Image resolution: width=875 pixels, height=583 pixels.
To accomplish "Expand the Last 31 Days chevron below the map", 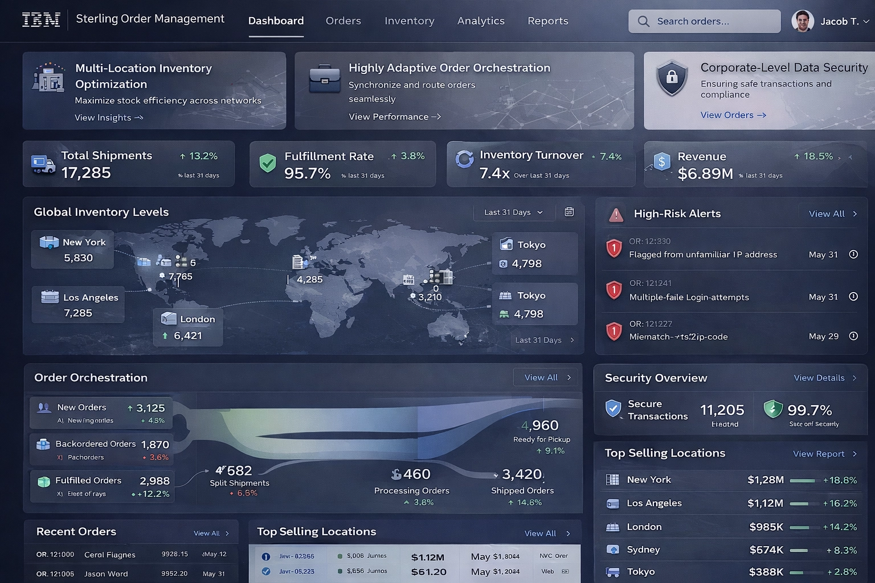I will point(571,340).
